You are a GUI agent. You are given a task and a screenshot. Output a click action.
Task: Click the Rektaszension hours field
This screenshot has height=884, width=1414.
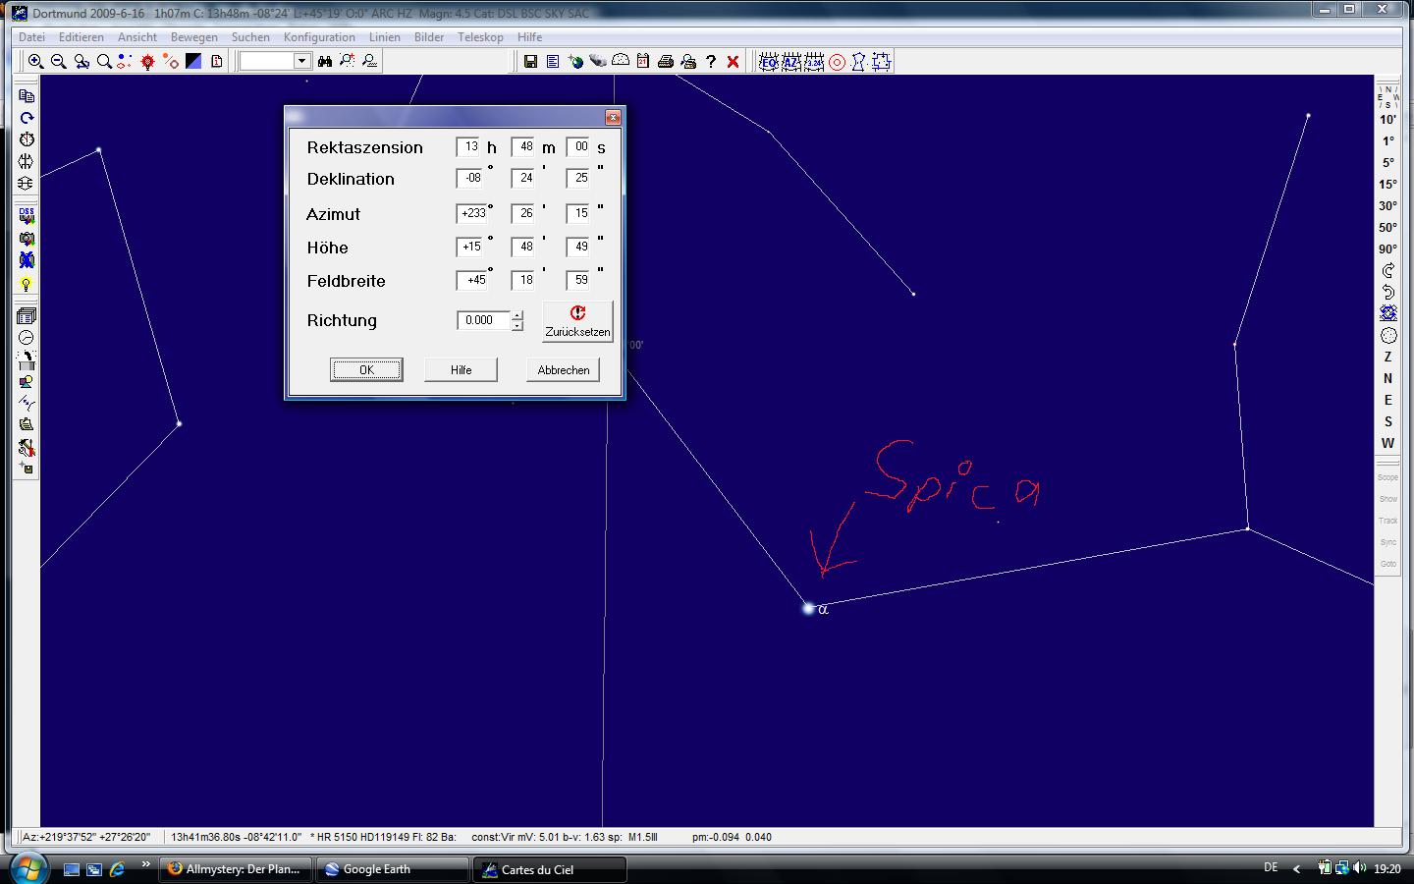click(x=468, y=146)
